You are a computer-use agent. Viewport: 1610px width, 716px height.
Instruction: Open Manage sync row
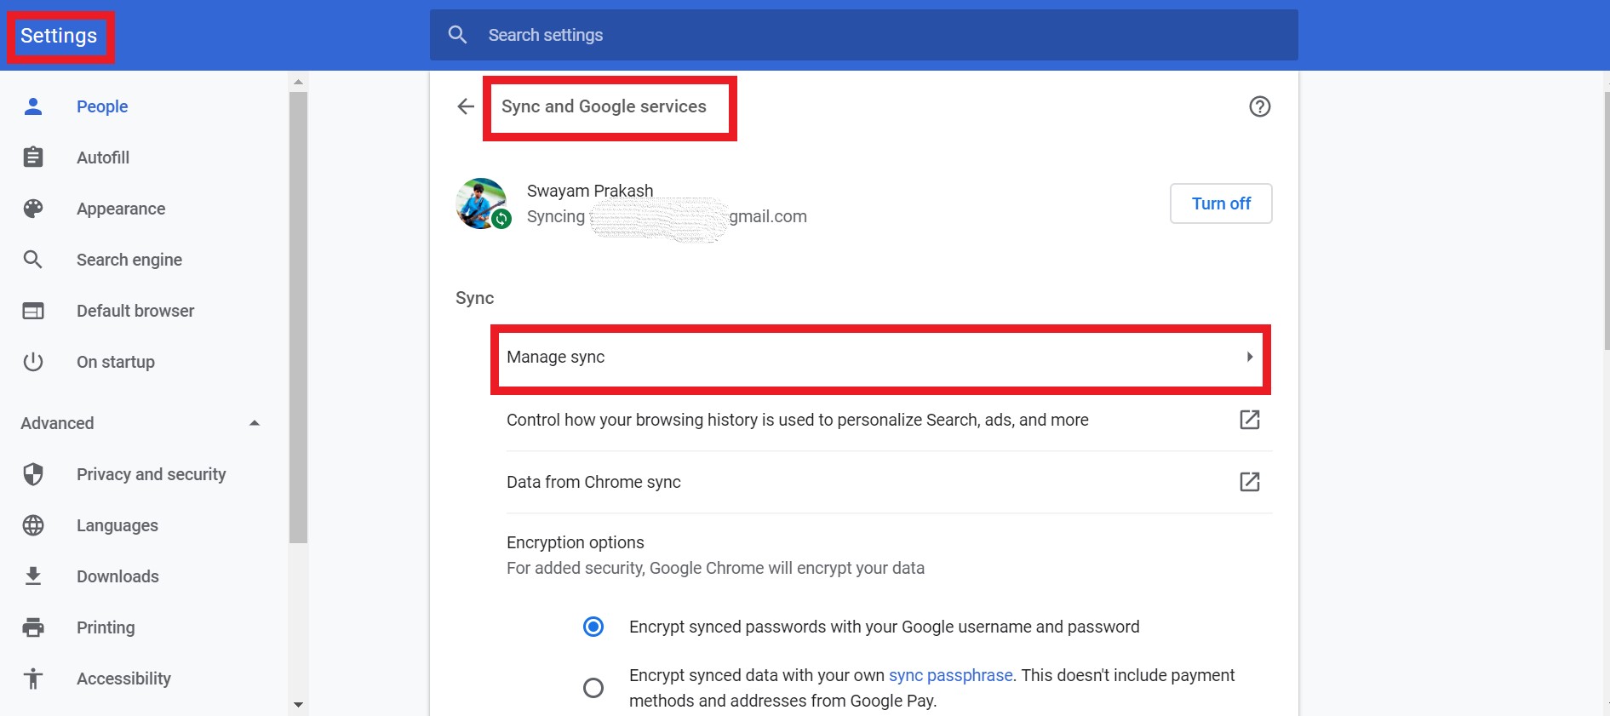point(880,358)
